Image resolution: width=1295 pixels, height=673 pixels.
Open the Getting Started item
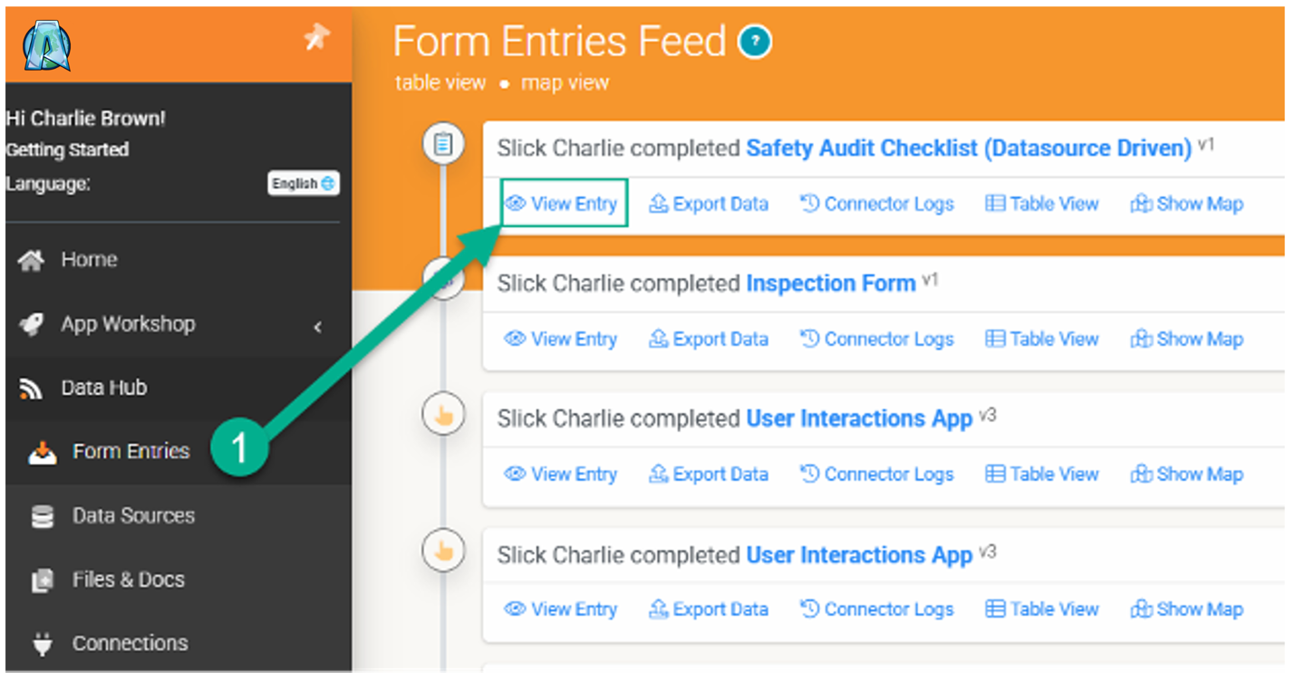pyautogui.click(x=67, y=150)
